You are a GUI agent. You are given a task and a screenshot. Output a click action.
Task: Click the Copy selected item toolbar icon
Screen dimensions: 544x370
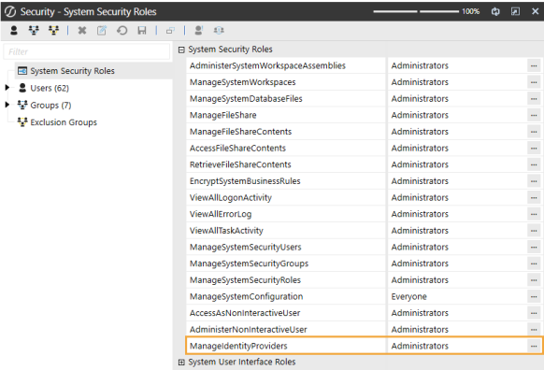tap(170, 31)
